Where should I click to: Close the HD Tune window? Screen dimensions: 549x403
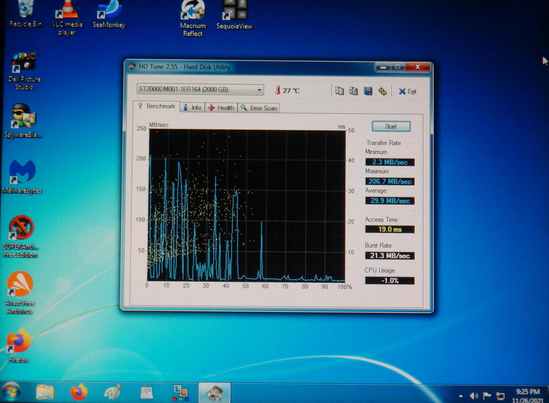(x=418, y=67)
